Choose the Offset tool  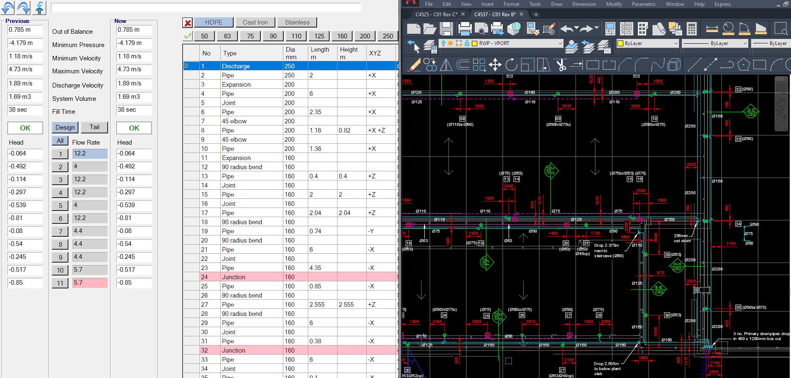(462, 65)
